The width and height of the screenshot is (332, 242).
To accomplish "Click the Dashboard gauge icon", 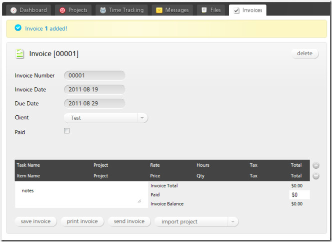I will pyautogui.click(x=13, y=10).
